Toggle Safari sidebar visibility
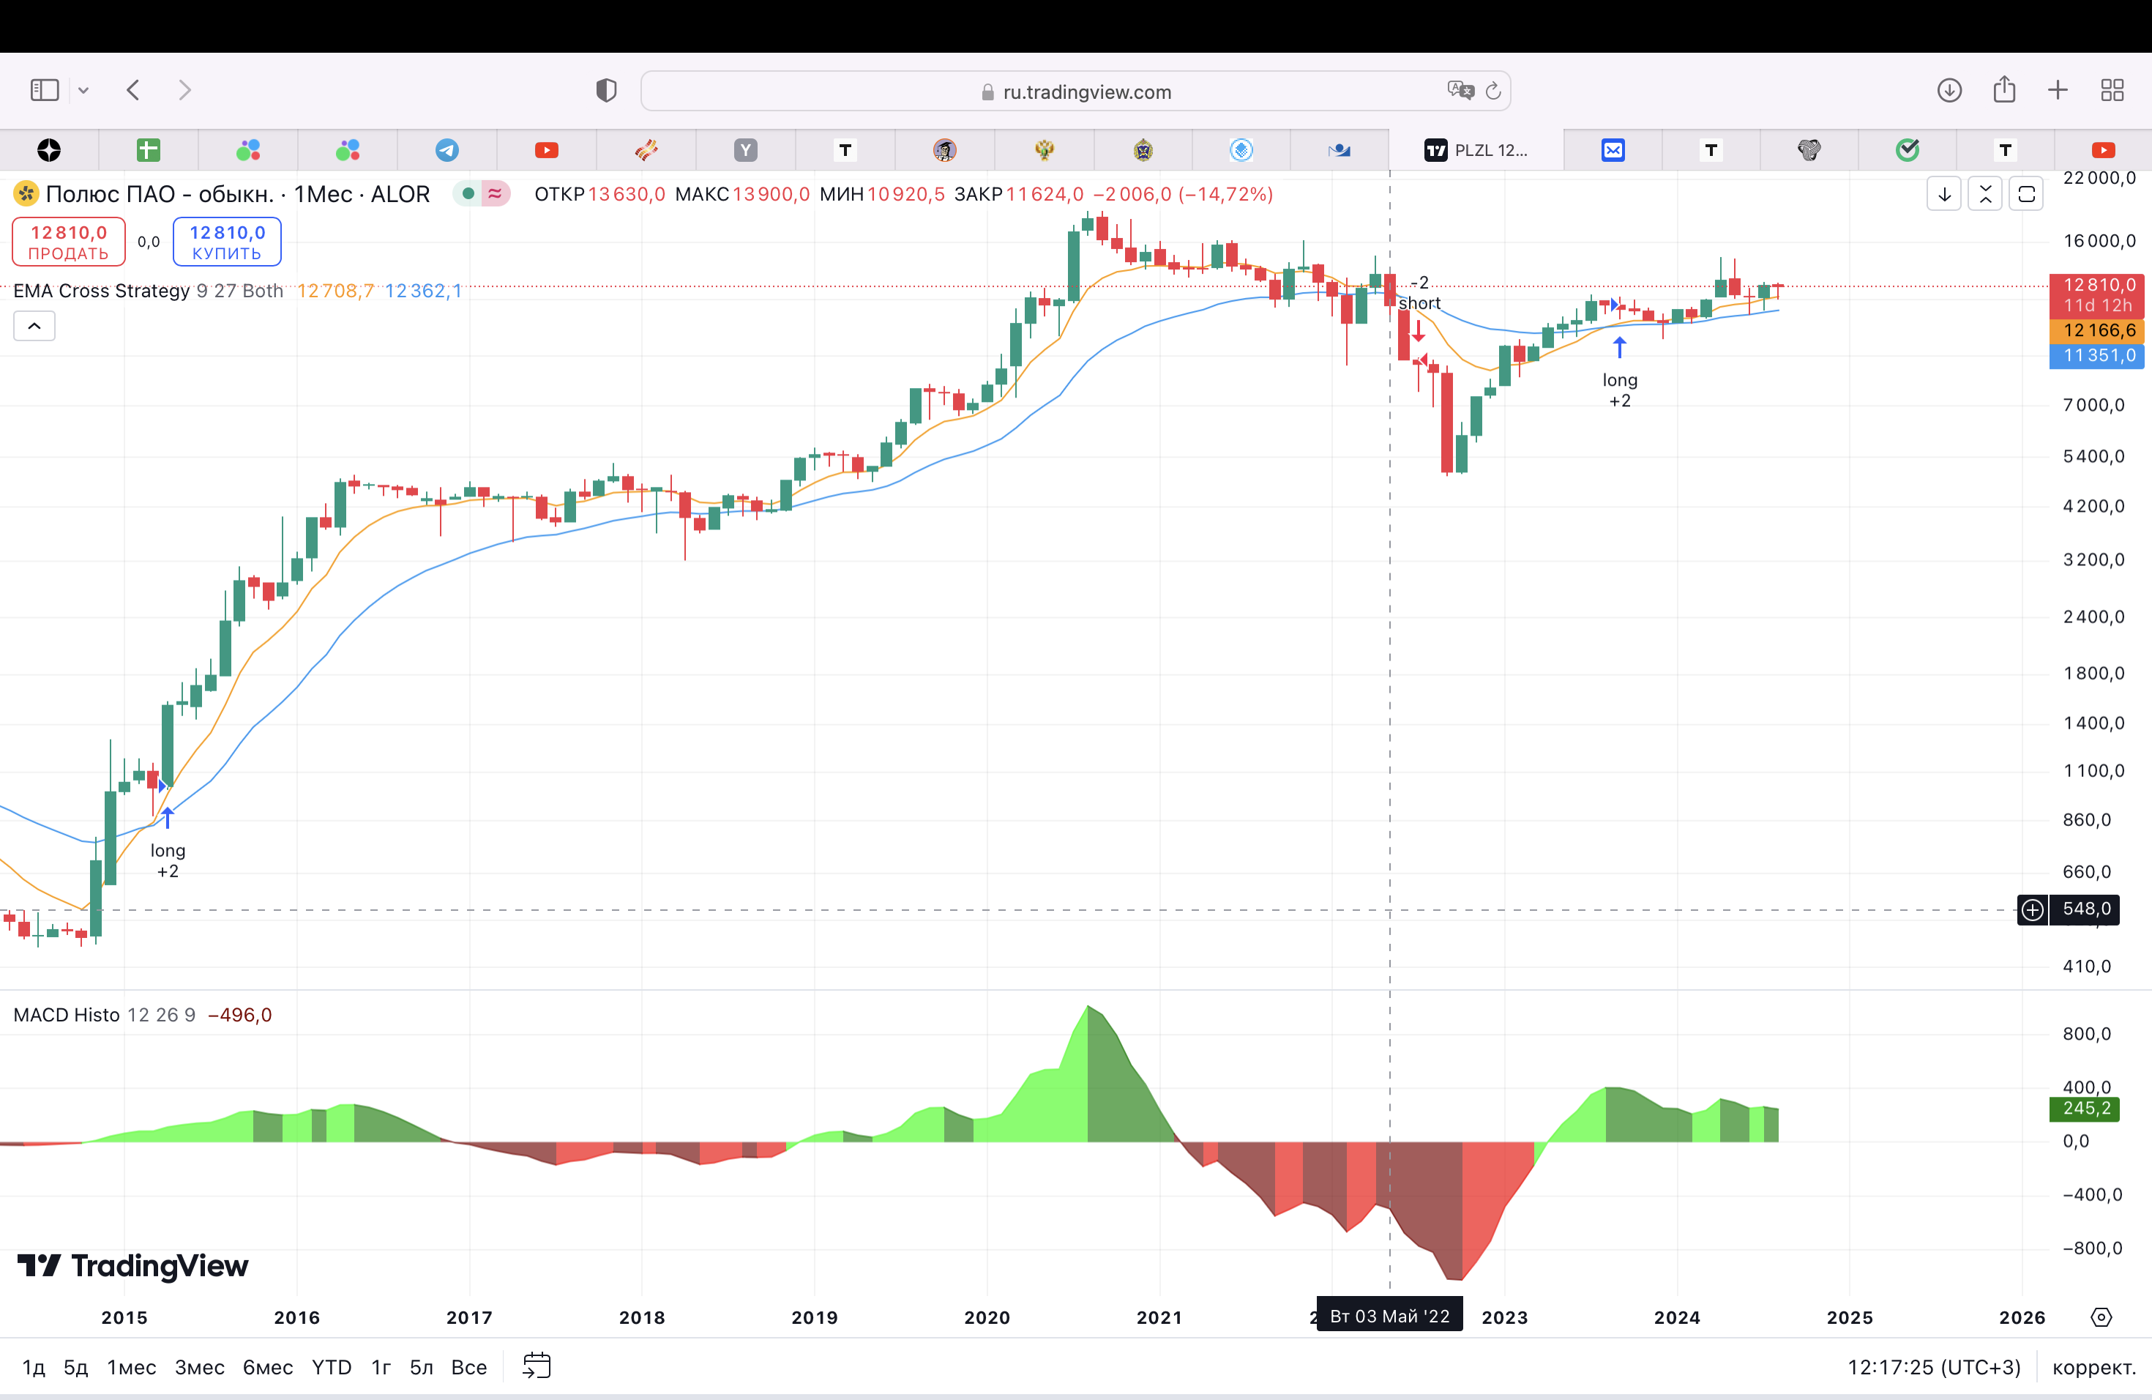2152x1400 pixels. point(45,91)
